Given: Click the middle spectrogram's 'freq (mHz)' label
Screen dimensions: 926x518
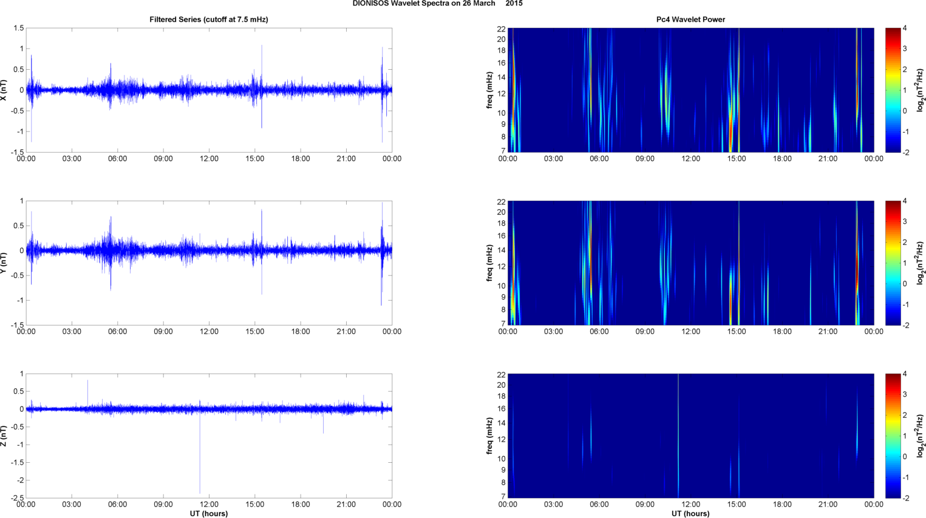Looking at the screenshot, I should (x=489, y=263).
